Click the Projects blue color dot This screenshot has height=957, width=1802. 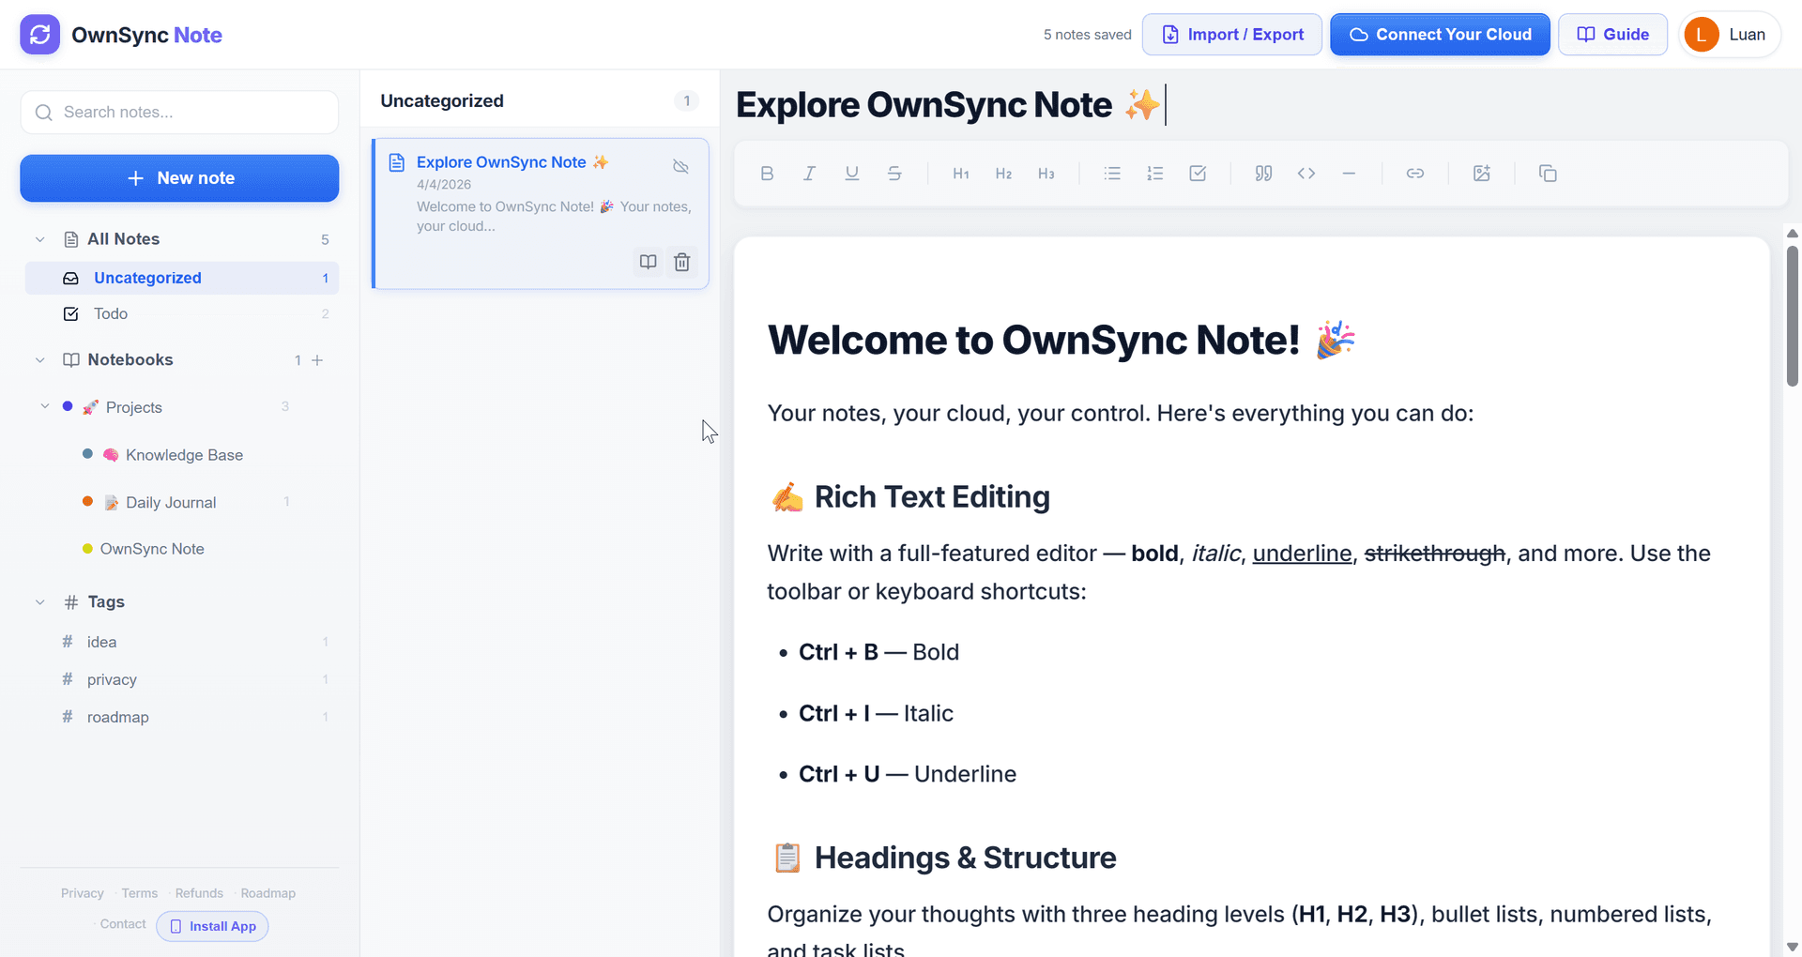click(x=68, y=406)
